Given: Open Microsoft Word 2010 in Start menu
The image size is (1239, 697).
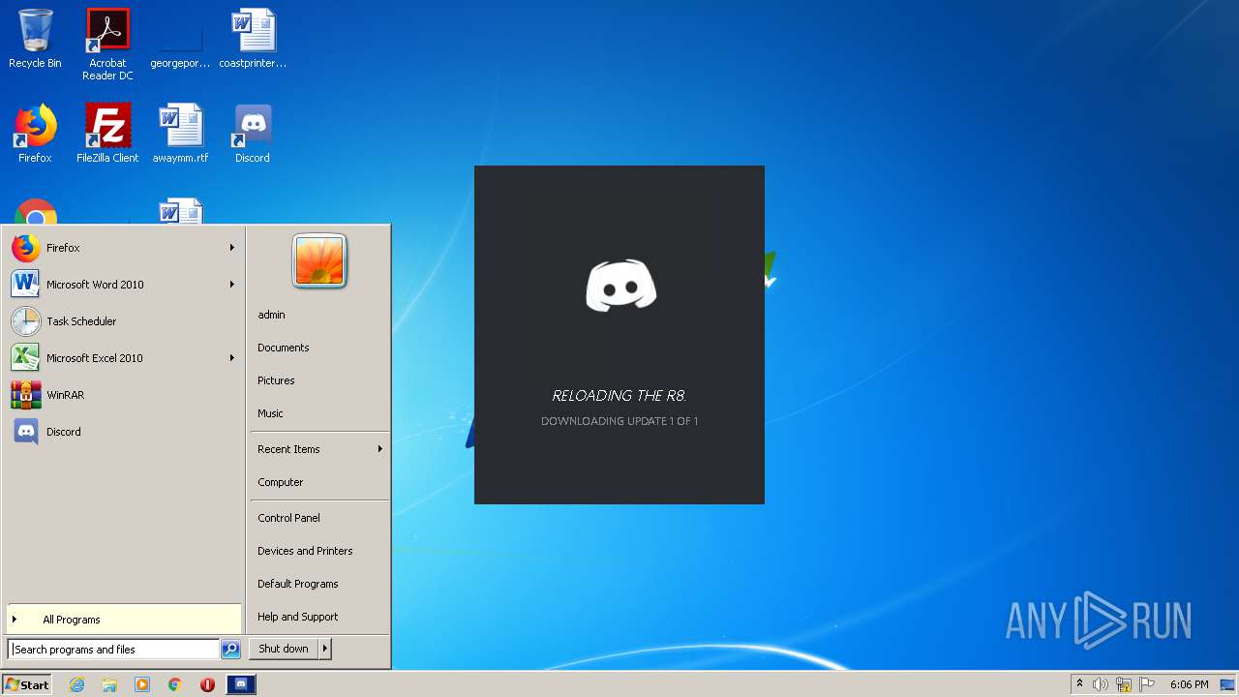Looking at the screenshot, I should pos(123,285).
